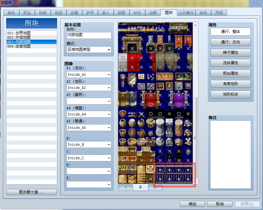
Task: Switch to the 系统 tab
Action: 203,13
